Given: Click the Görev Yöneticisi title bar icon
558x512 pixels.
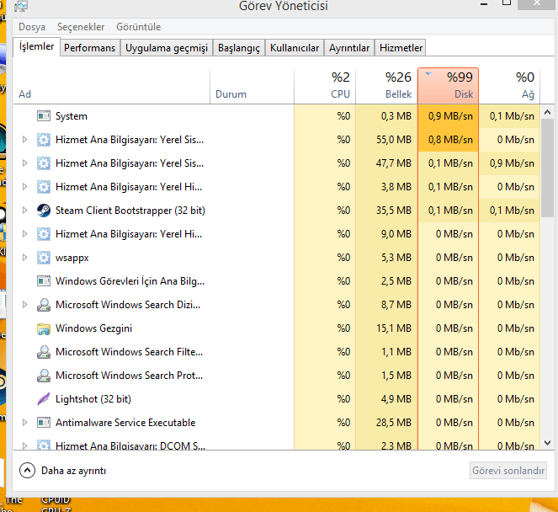Looking at the screenshot, I should click(x=21, y=6).
